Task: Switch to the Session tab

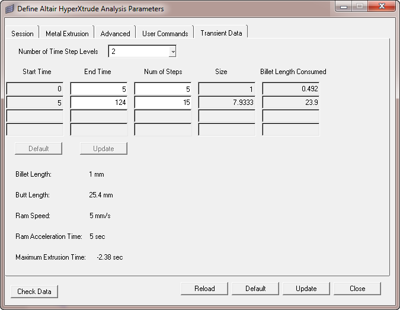Action: (23, 33)
